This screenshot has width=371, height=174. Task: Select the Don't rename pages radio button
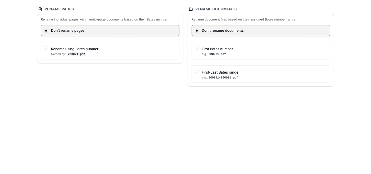point(46,30)
